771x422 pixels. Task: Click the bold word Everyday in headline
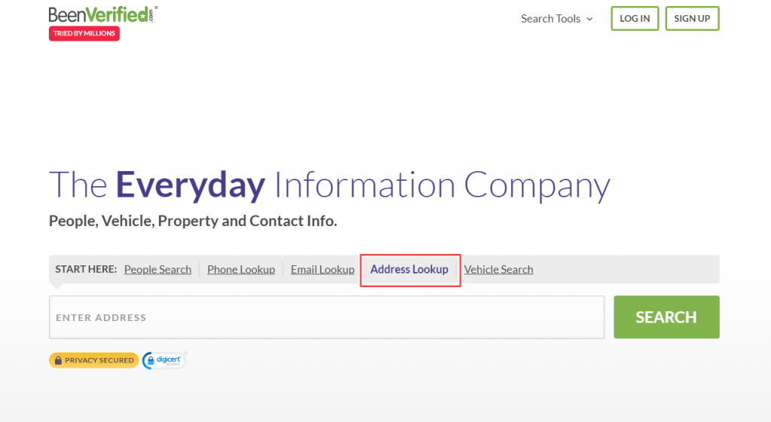click(190, 185)
